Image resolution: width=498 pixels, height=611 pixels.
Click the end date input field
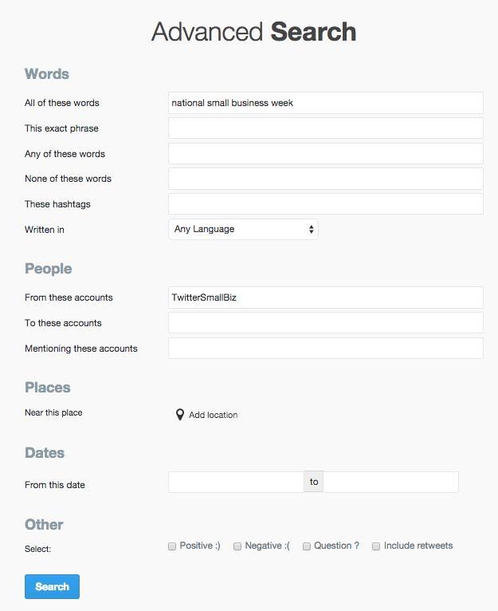pyautogui.click(x=390, y=483)
